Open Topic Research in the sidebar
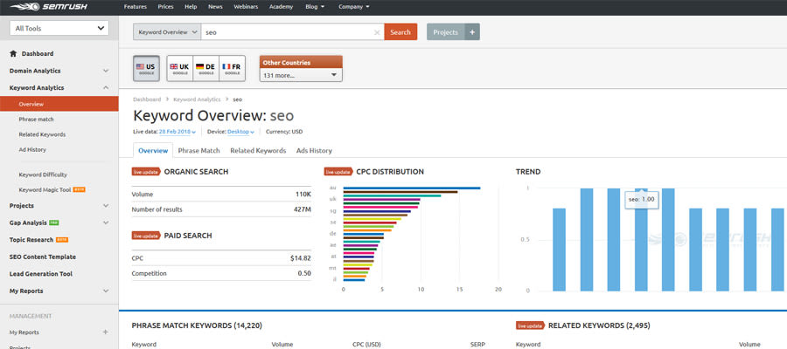 (x=31, y=240)
